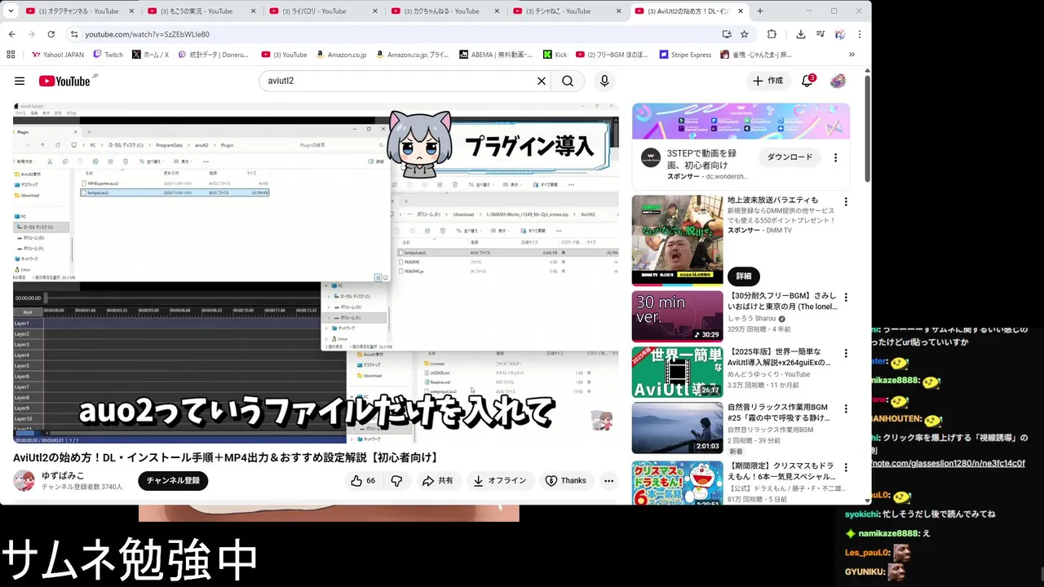Bookmark this page with the star icon
Screen dimensions: 1044x587
(x=745, y=34)
